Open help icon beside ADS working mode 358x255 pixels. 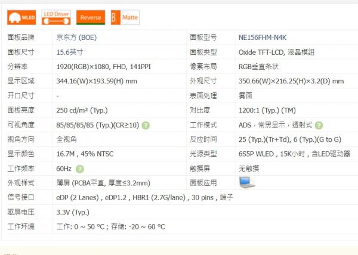point(319,125)
